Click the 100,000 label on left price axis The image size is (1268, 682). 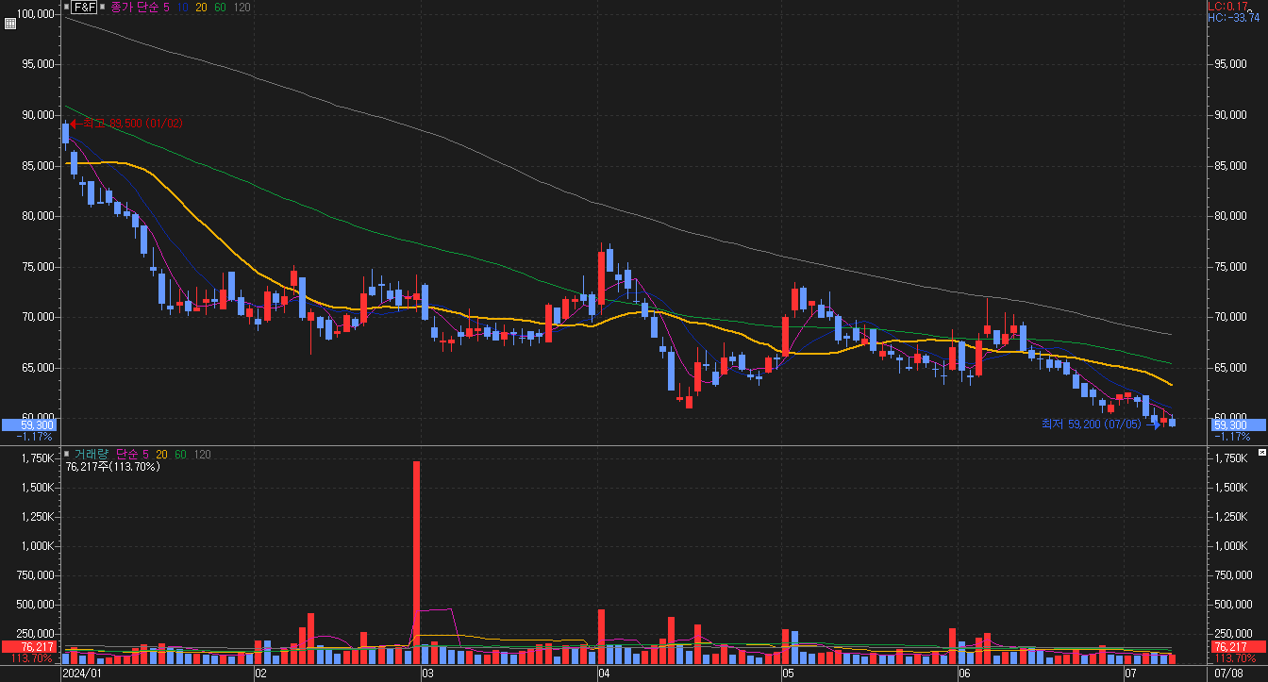pos(34,13)
